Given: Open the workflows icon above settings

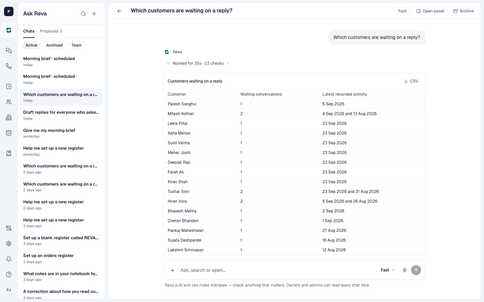Looking at the screenshot, I should [9, 228].
